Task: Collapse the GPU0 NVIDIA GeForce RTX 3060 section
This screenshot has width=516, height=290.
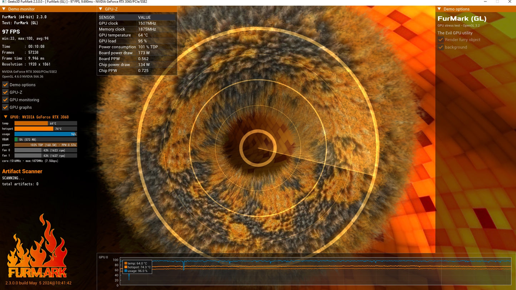Action: tap(6, 117)
